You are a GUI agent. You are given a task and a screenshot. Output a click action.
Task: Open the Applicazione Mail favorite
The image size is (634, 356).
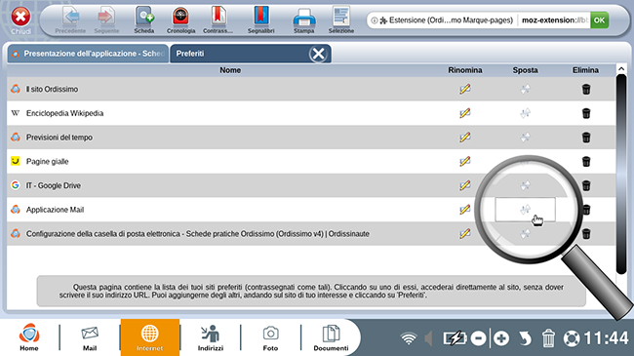click(x=55, y=210)
